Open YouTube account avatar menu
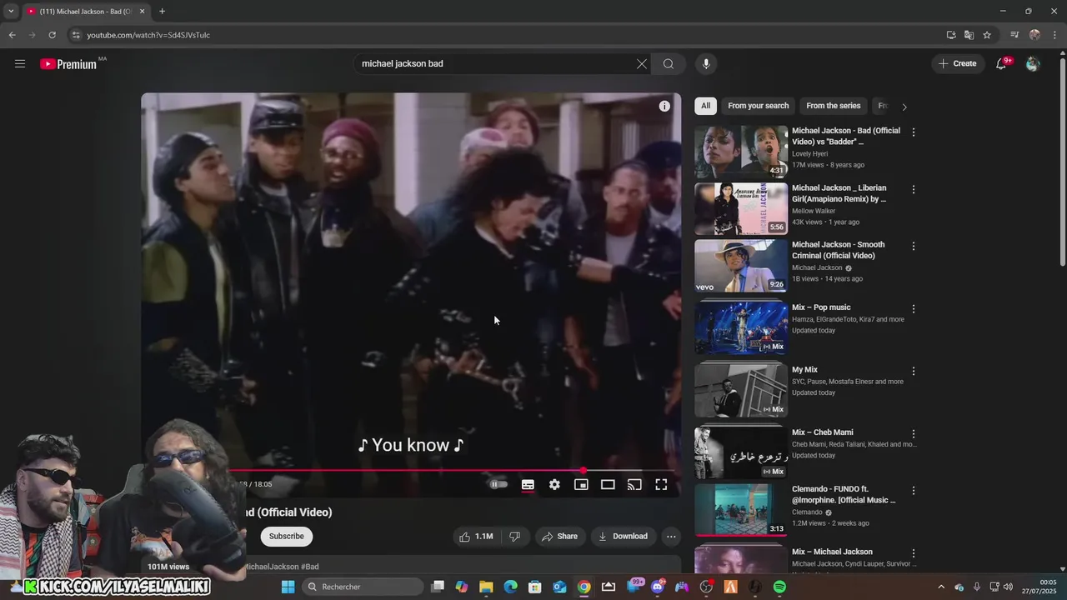Viewport: 1067px width, 600px height. tap(1033, 64)
